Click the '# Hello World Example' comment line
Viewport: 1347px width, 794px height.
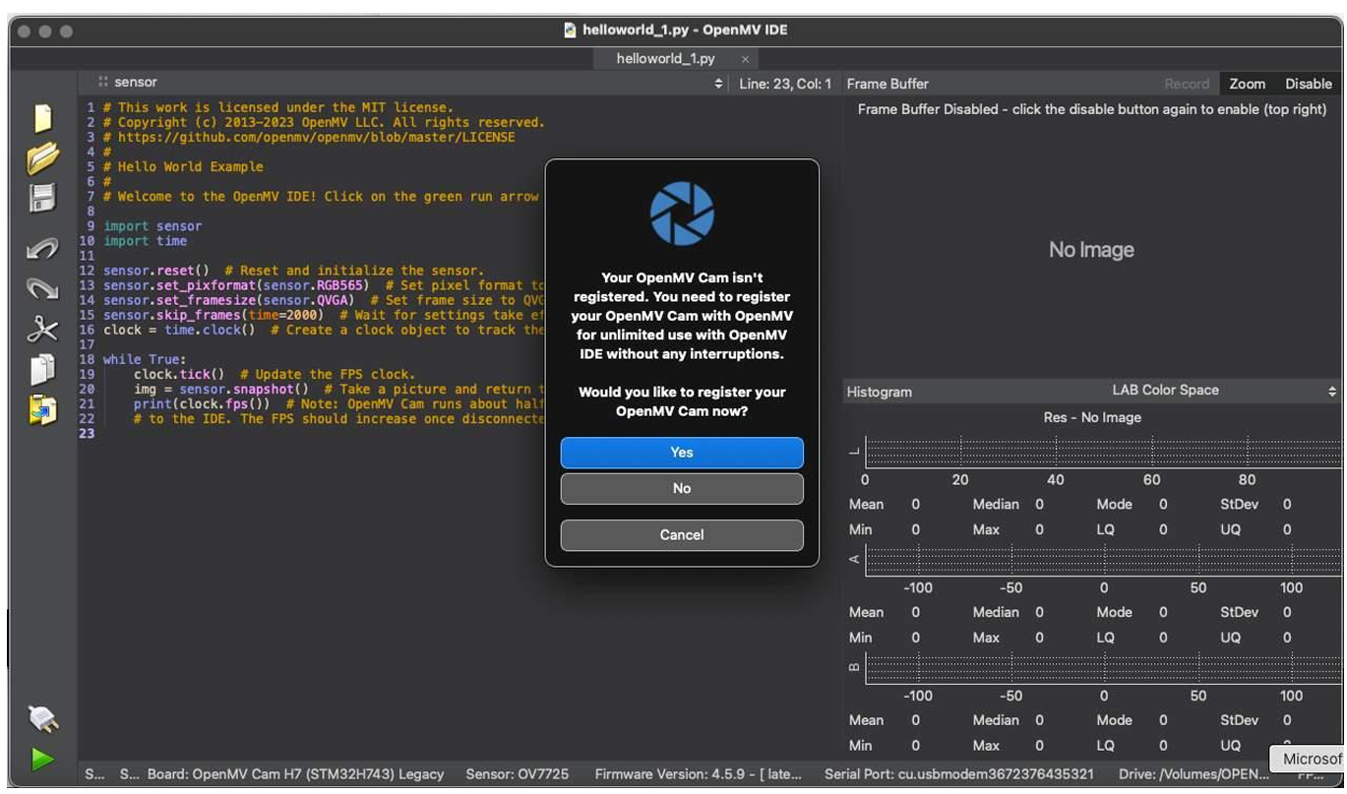pyautogui.click(x=183, y=167)
